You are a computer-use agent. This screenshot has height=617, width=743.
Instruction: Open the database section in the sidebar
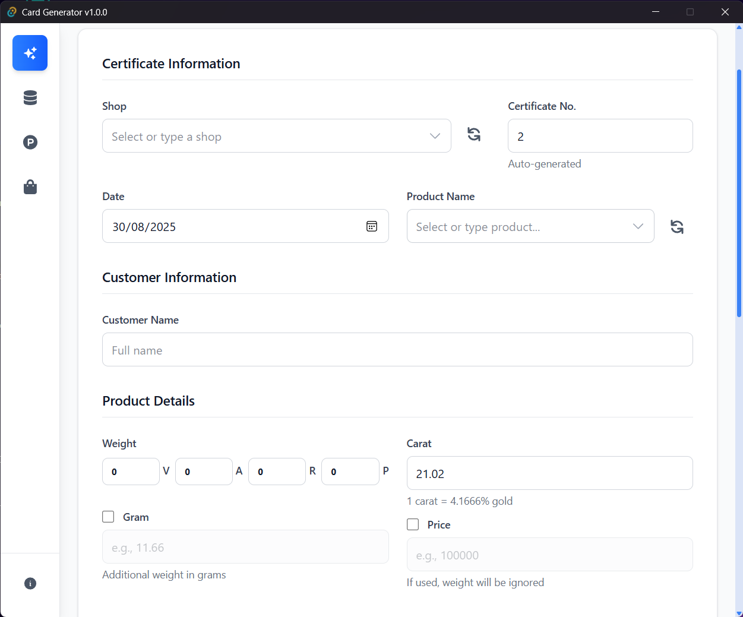click(x=30, y=97)
